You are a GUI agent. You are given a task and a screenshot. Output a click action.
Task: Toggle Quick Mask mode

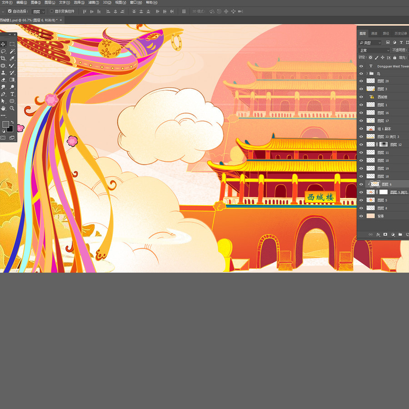(x=3, y=138)
